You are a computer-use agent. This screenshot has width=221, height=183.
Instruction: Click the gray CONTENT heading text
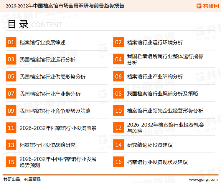[47, 25]
